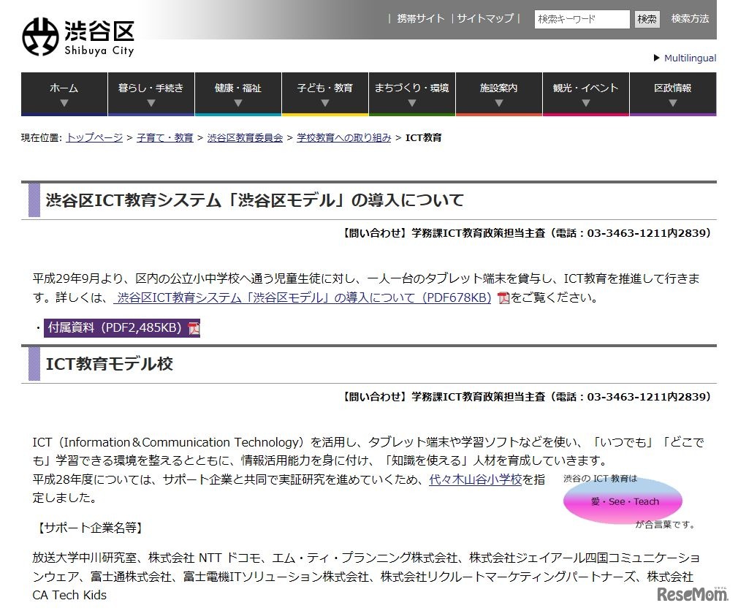Click PDF icon beside 渋谷区モデル link

[503, 297]
